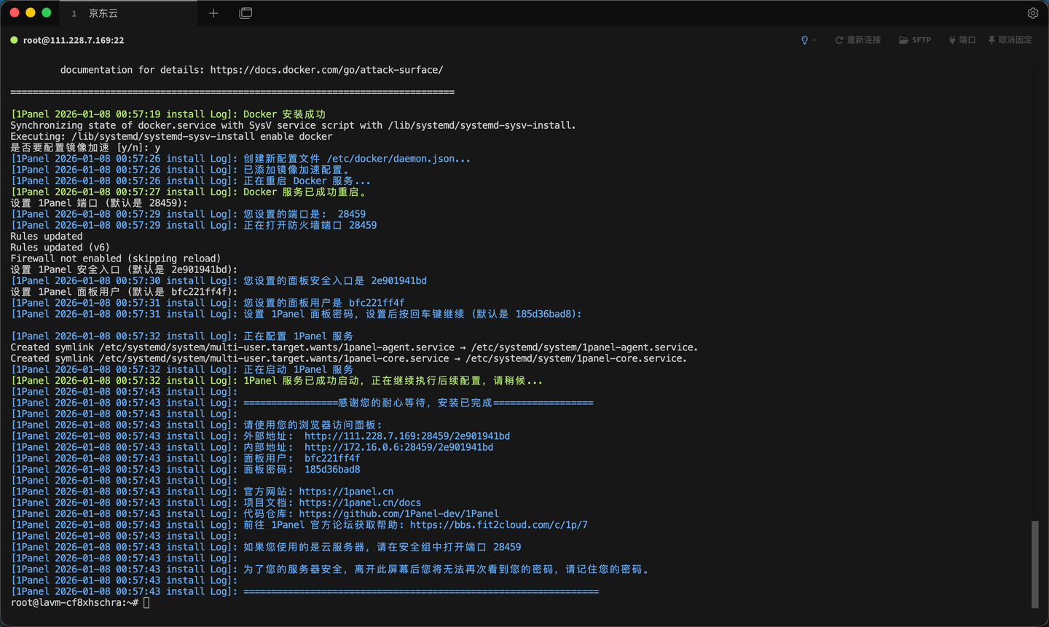
Task: Click the panel password value 185d36bad8 after 面板密码
Action: [332, 469]
